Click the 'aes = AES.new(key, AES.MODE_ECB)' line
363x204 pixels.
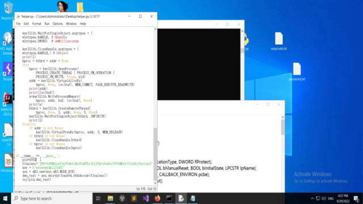point(49,171)
